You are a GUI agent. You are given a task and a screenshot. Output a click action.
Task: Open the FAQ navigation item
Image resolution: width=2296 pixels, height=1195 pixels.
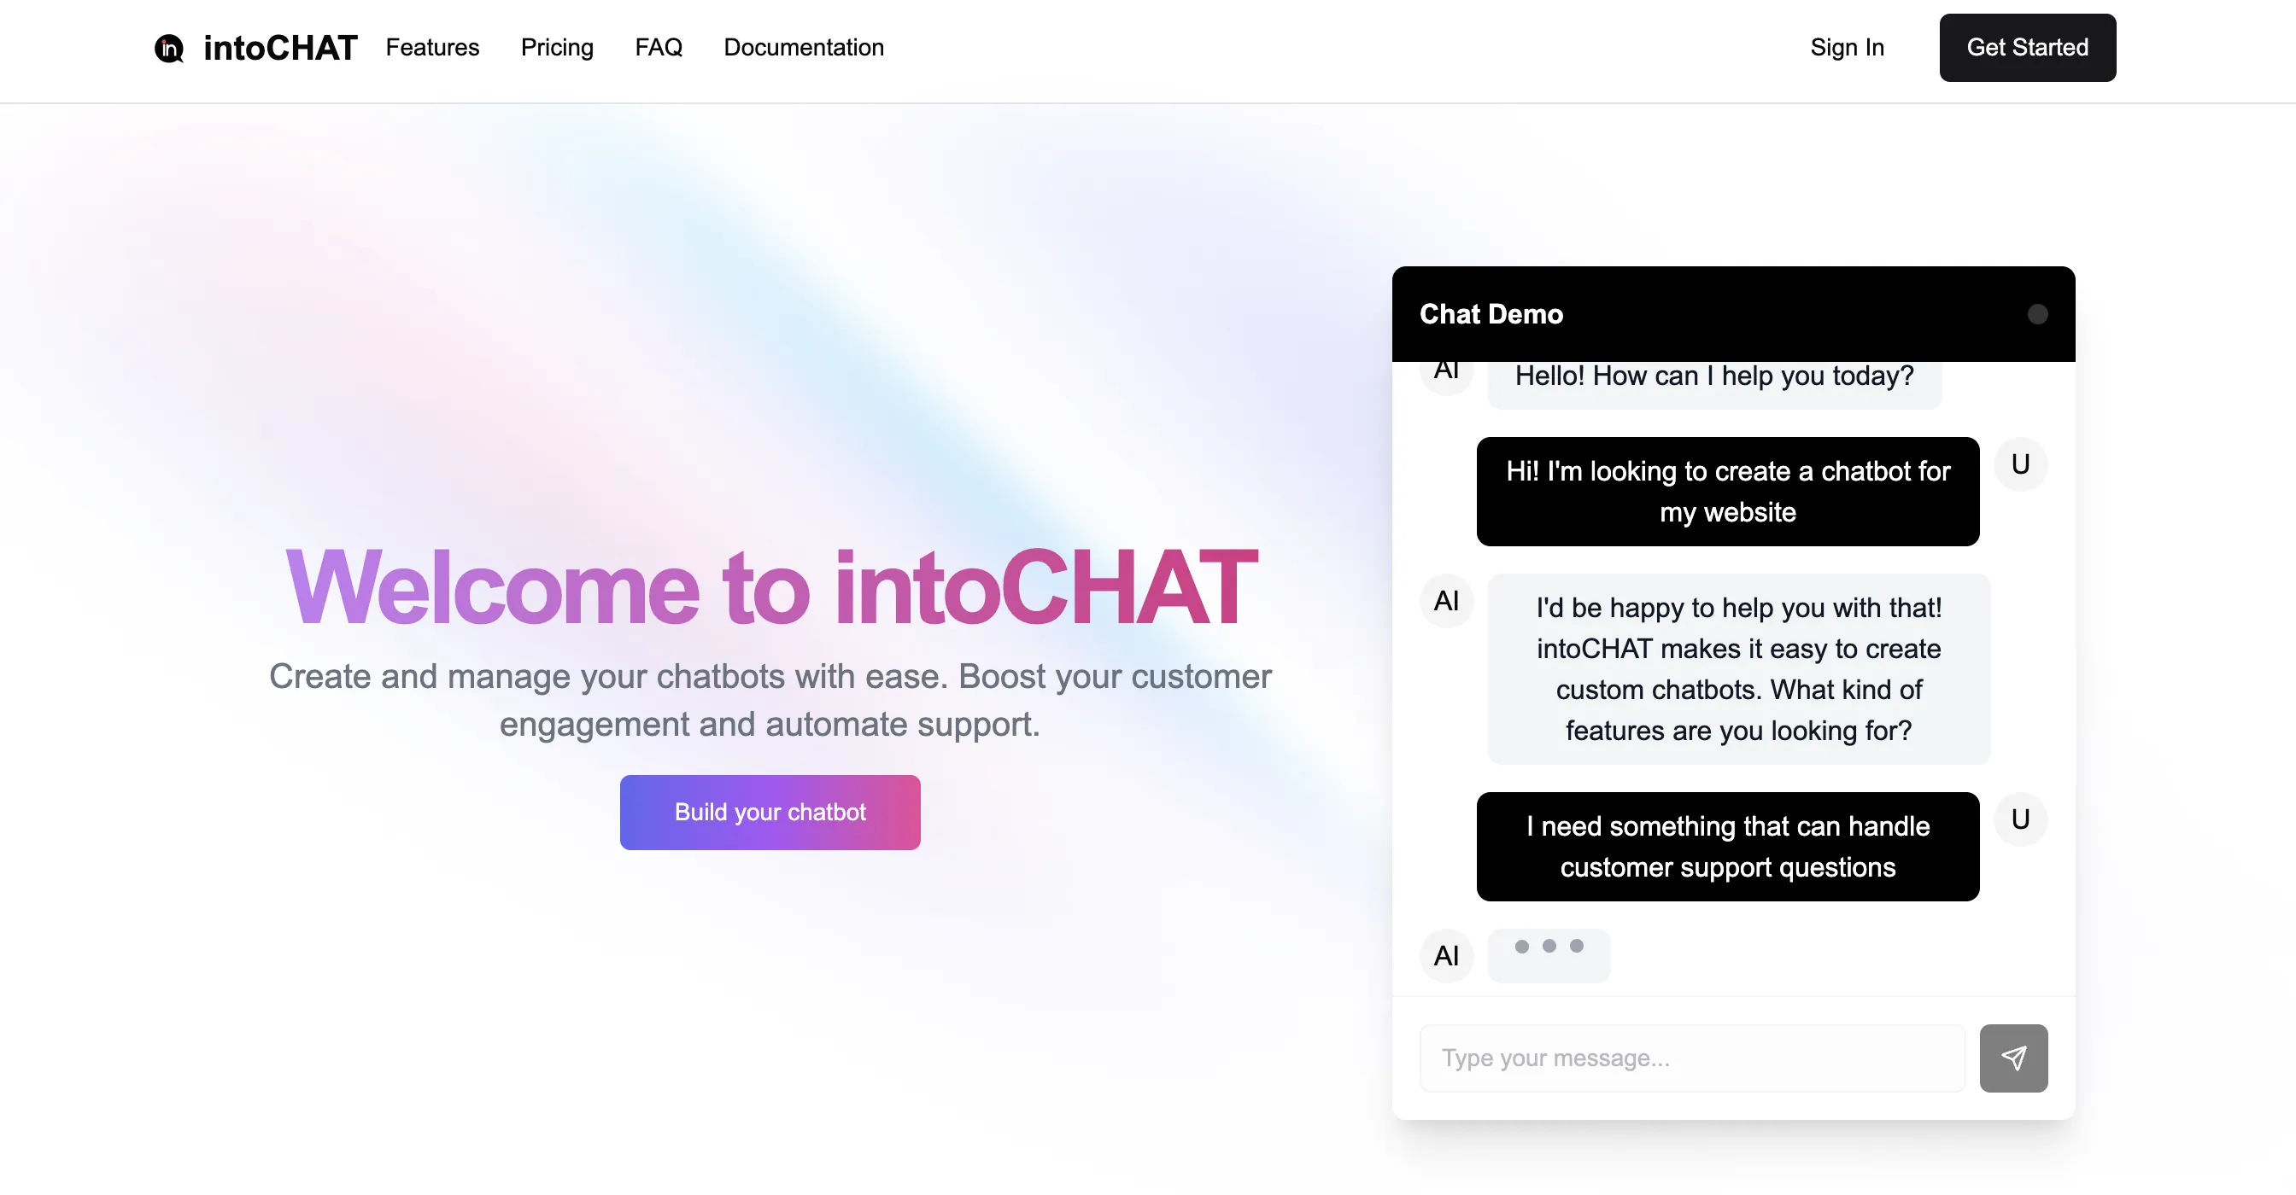pyautogui.click(x=658, y=48)
